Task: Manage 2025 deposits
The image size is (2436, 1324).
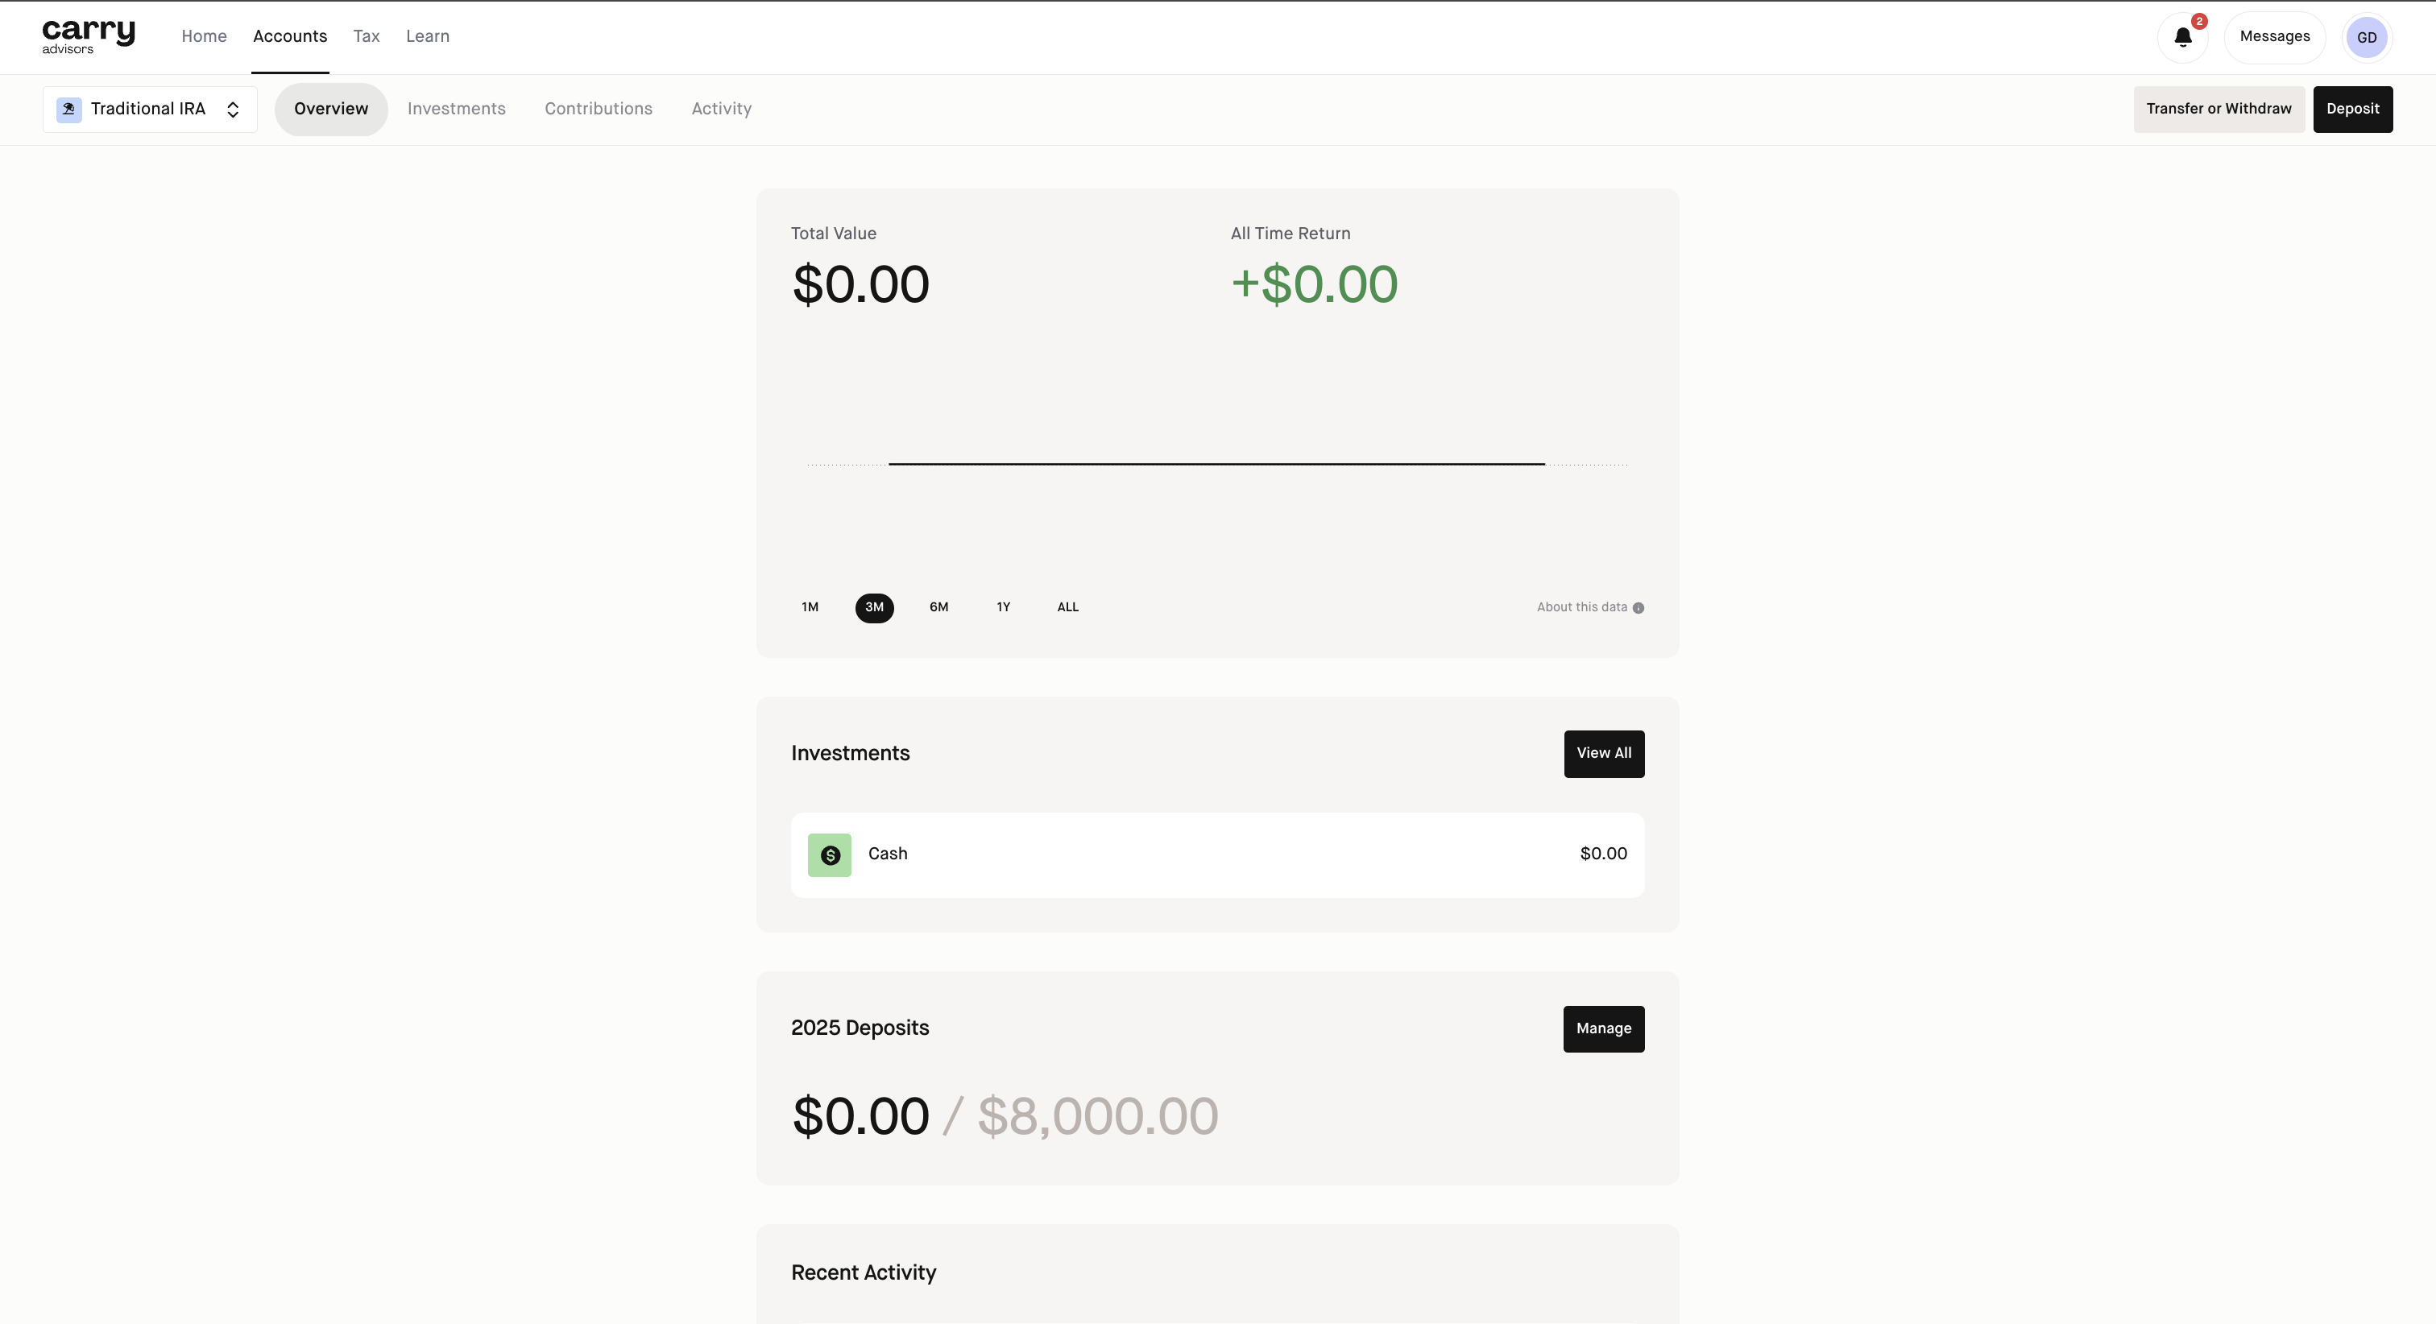Action: 1603,1029
